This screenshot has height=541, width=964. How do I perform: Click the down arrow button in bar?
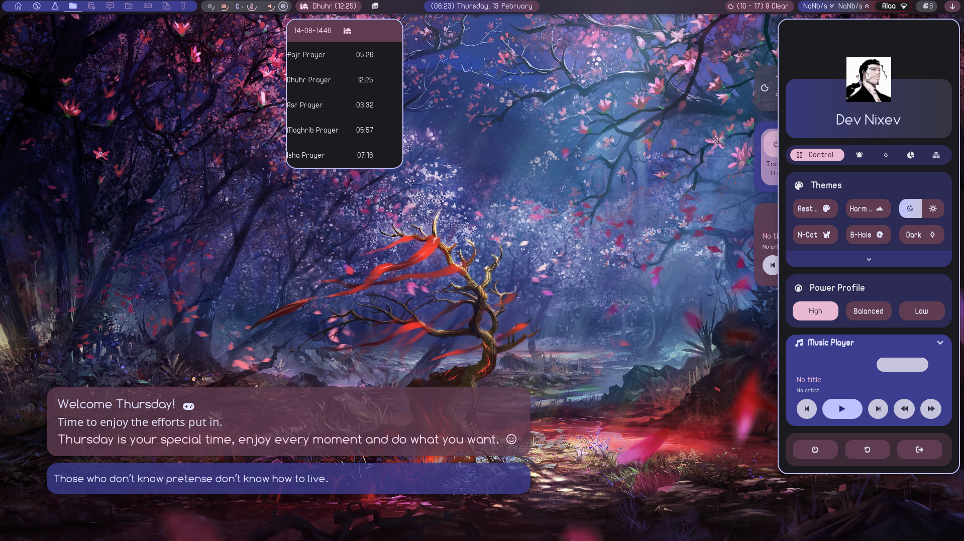click(952, 7)
